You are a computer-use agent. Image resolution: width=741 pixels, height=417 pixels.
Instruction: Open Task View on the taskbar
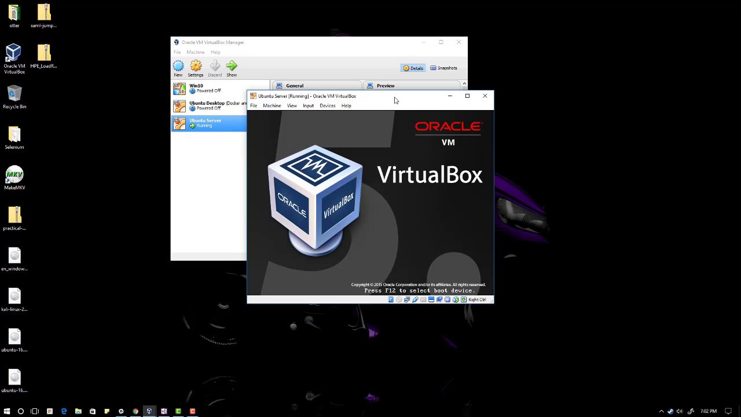click(35, 411)
